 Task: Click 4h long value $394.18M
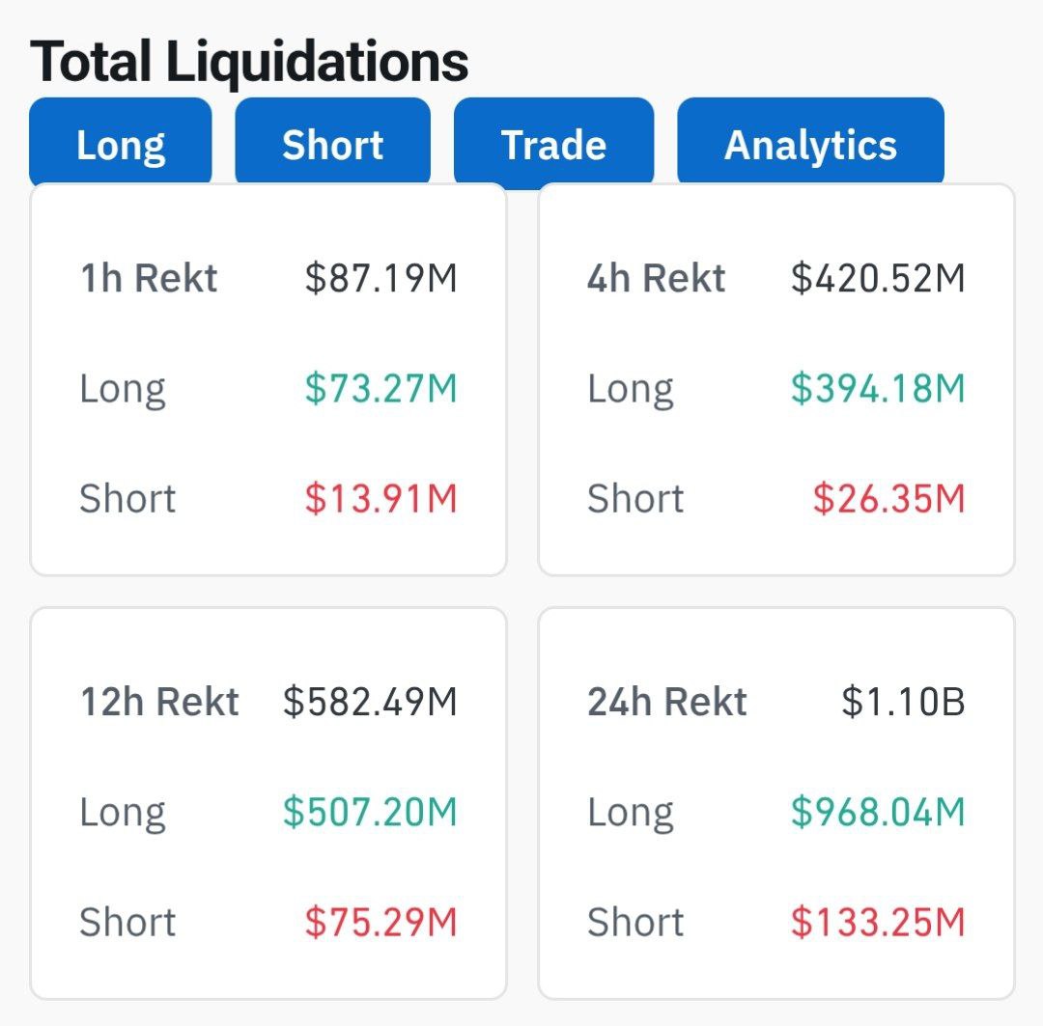(878, 389)
